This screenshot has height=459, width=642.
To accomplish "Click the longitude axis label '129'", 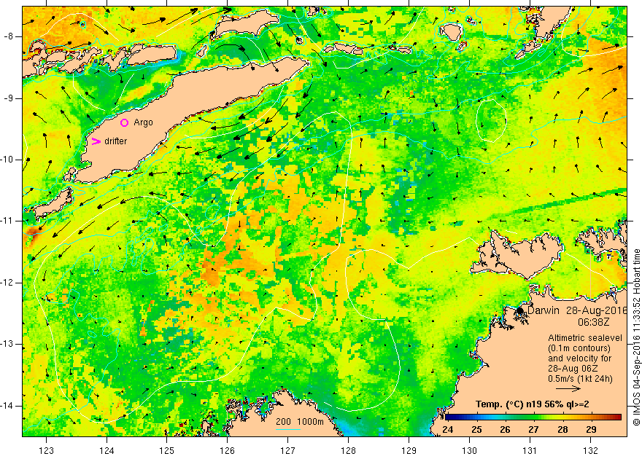I will pyautogui.click(x=409, y=450).
